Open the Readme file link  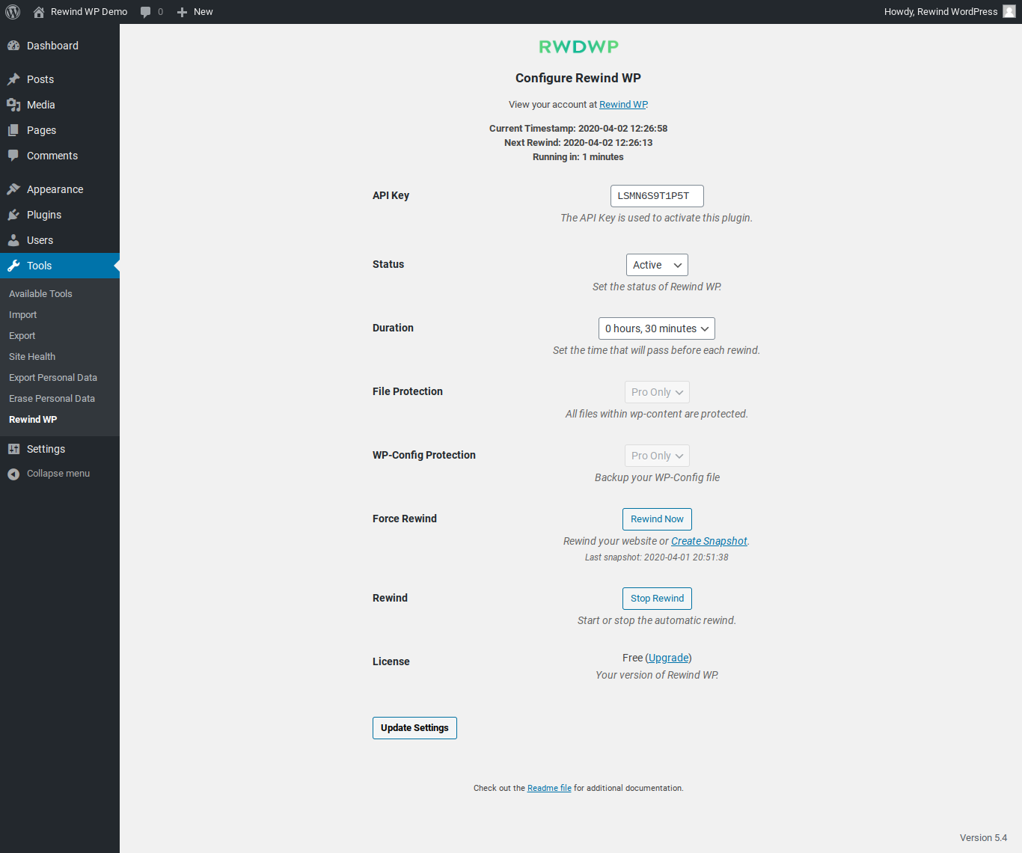tap(549, 788)
